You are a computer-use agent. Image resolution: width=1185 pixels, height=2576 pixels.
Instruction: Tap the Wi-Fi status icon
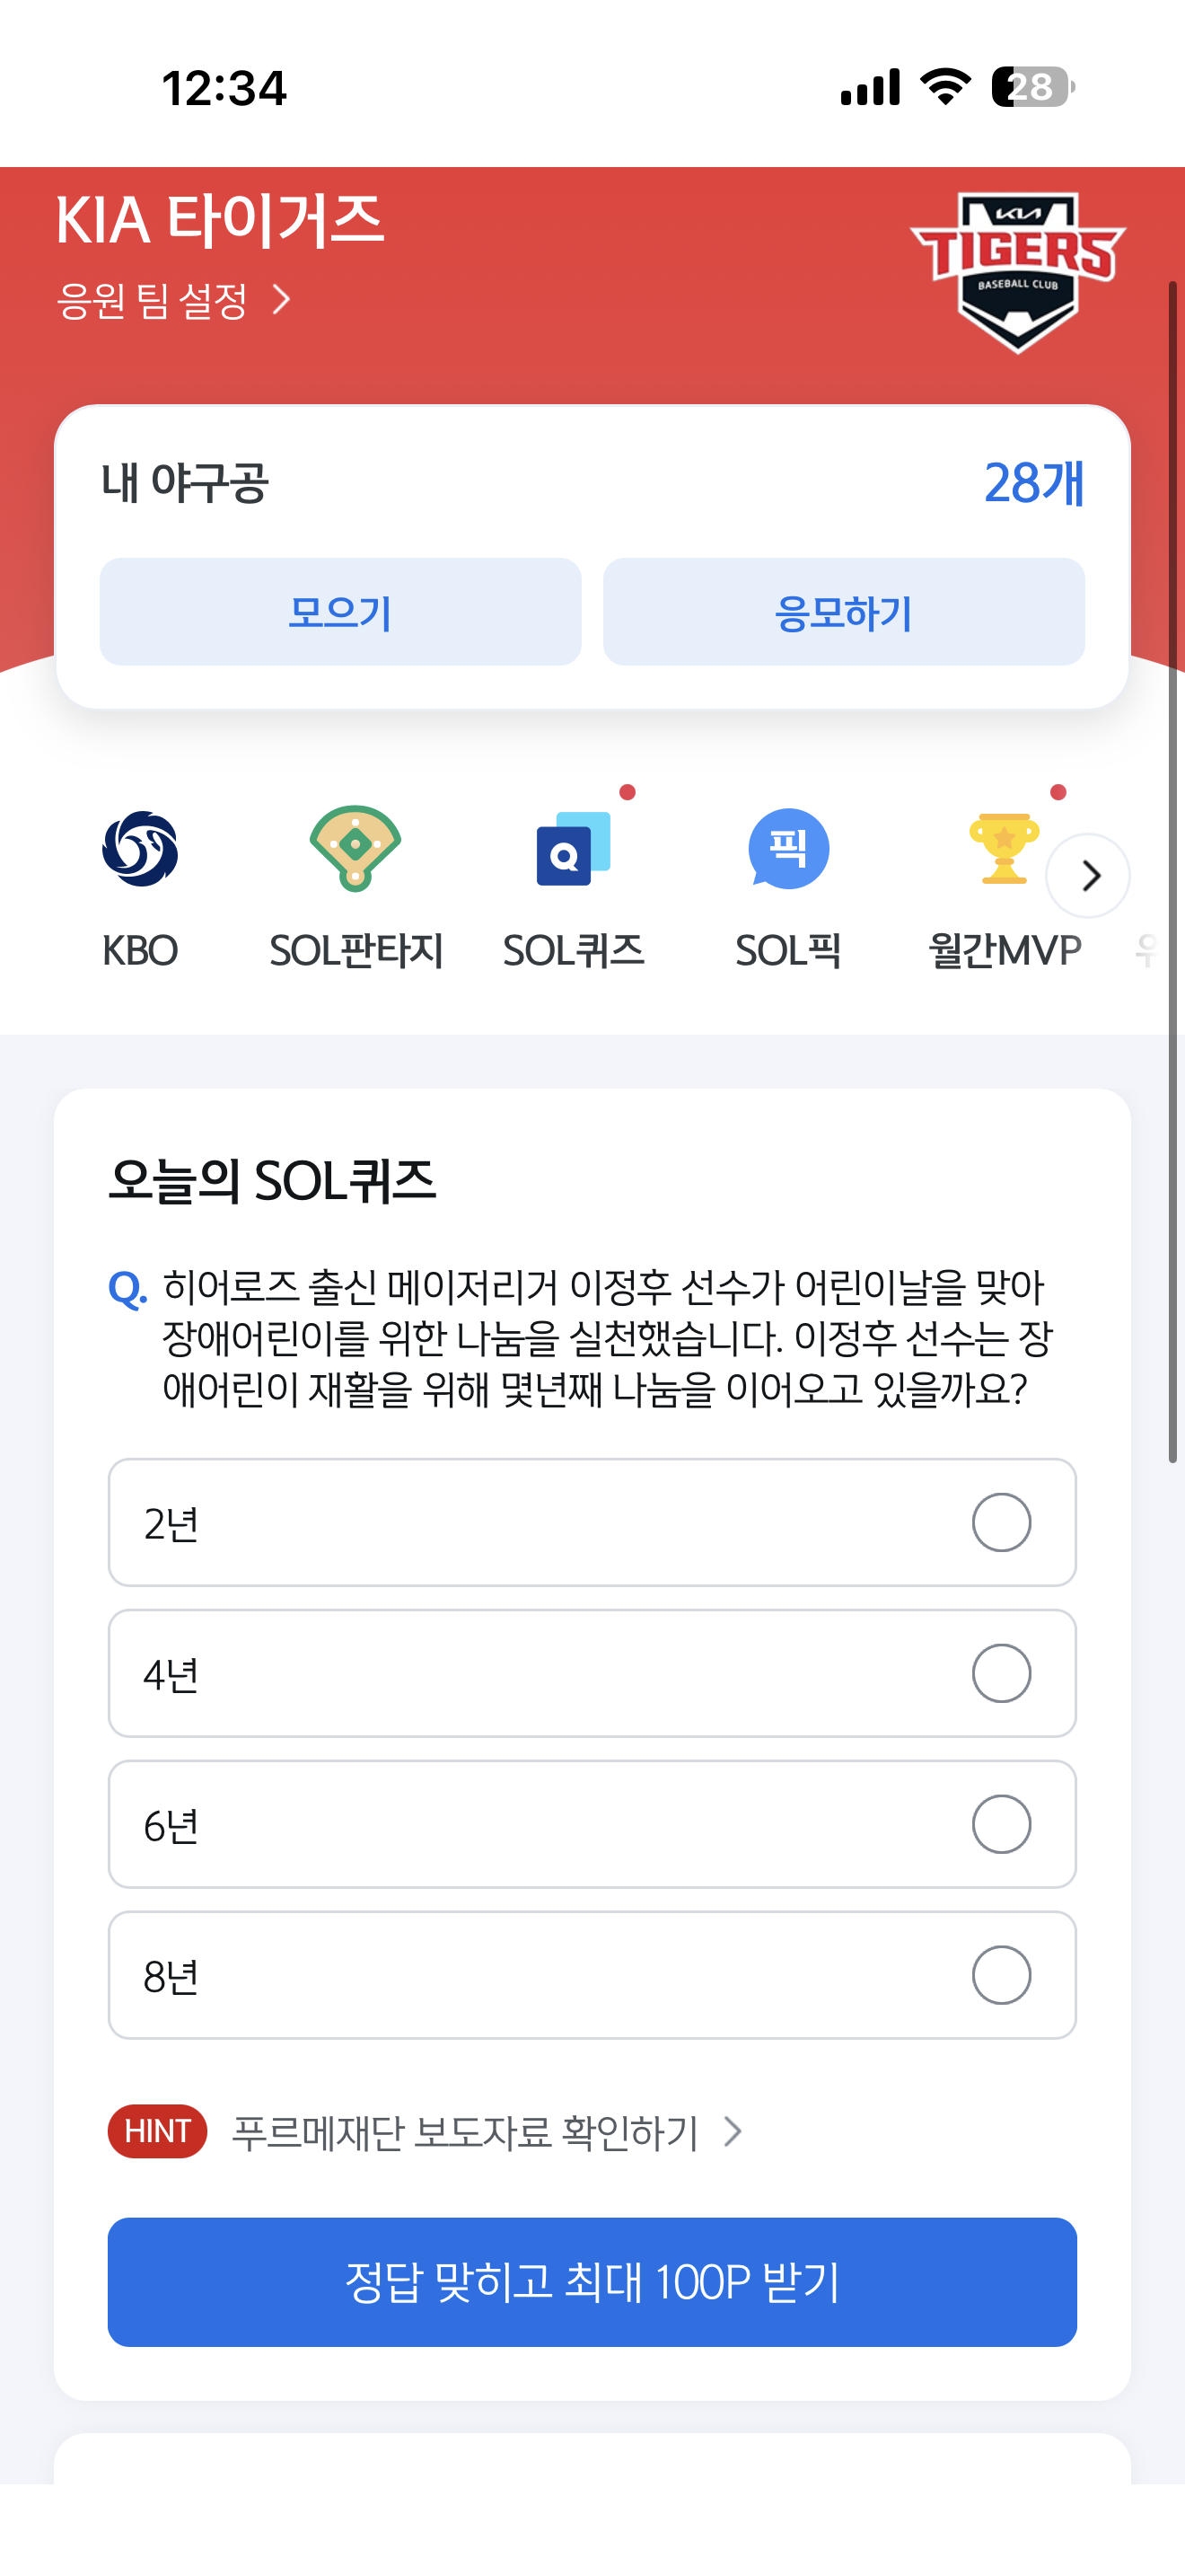(x=945, y=87)
